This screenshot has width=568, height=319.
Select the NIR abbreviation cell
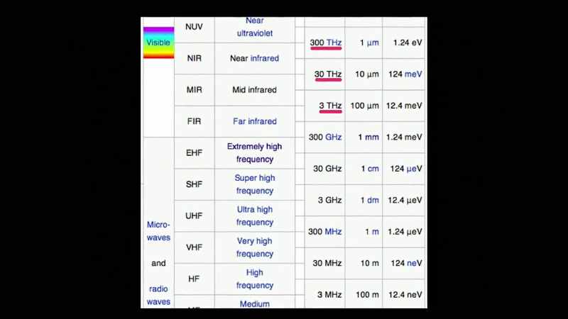click(194, 58)
